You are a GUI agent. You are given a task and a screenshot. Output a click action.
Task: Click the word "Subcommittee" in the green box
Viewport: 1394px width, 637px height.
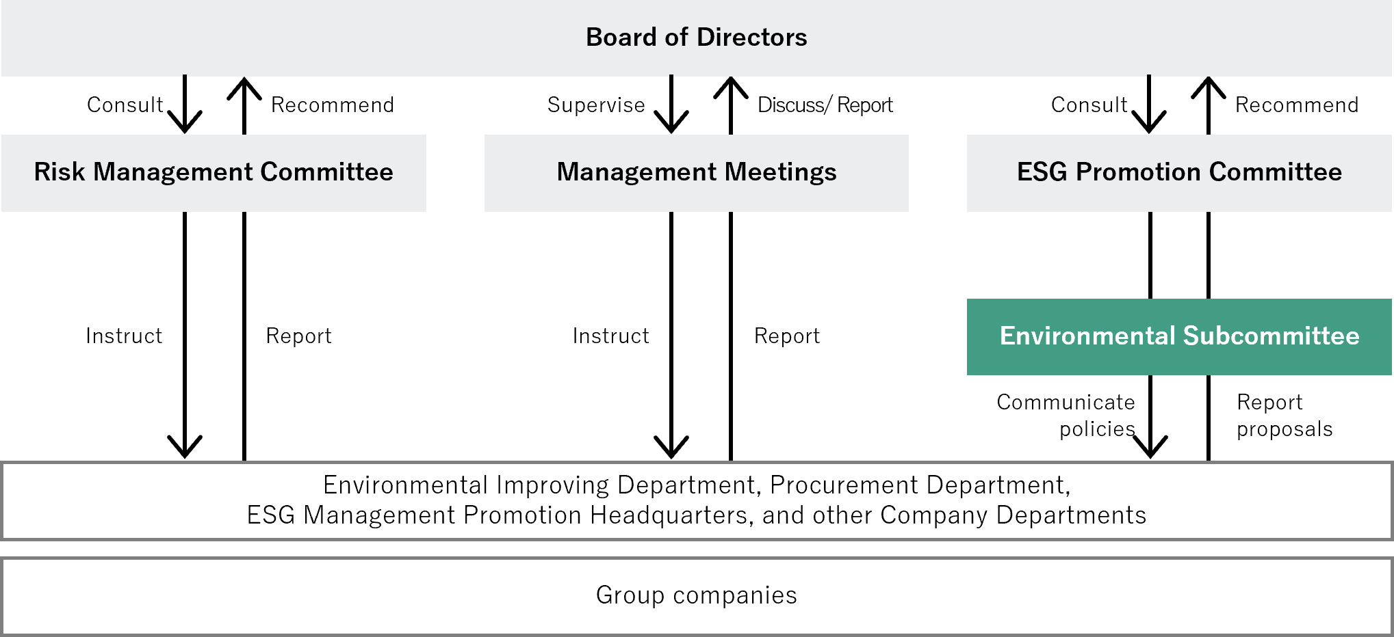click(x=1271, y=336)
